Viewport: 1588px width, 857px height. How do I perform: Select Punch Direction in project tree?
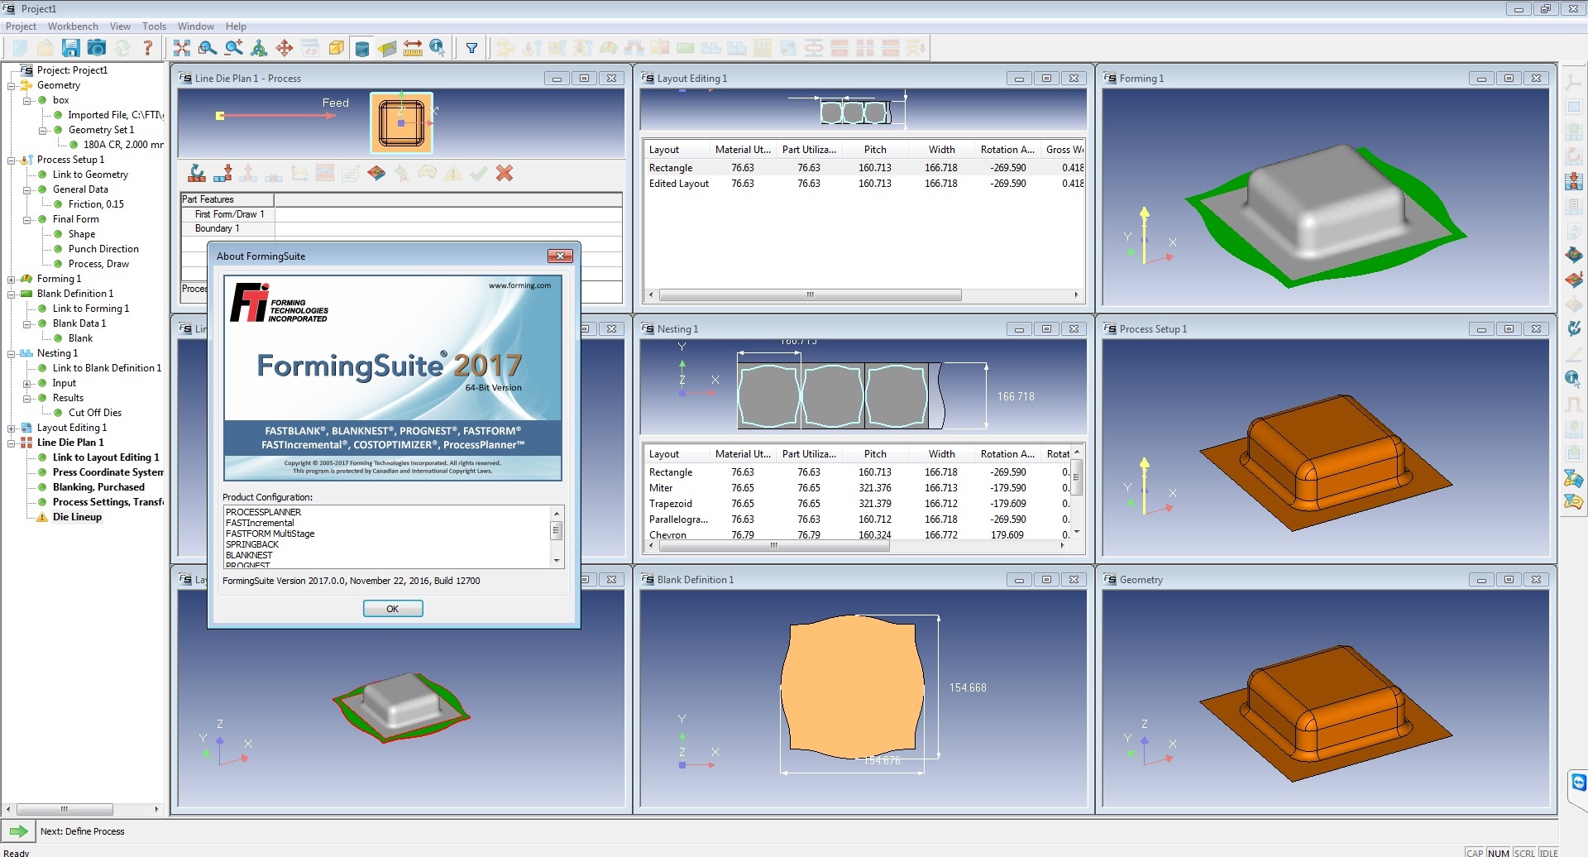pos(103,249)
